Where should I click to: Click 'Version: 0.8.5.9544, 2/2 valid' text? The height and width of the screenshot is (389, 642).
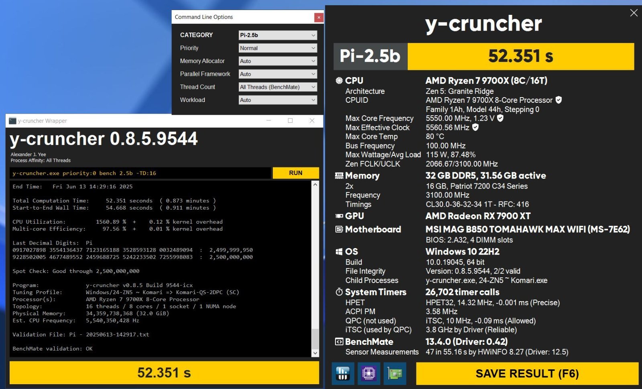[473, 271]
